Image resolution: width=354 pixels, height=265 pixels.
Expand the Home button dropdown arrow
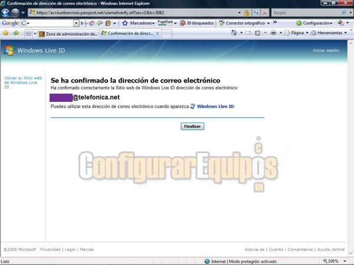(241, 33)
